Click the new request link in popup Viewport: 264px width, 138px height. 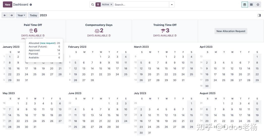tap(48, 43)
